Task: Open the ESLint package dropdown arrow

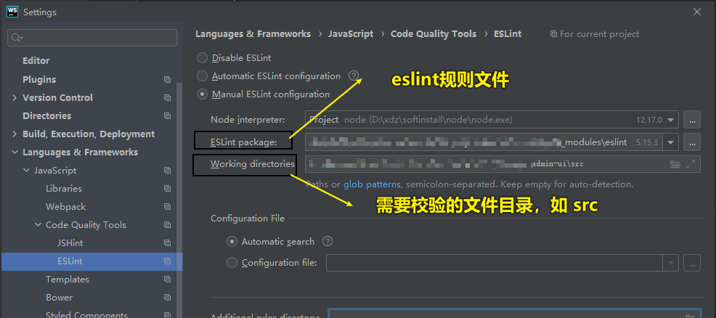Action: (x=671, y=142)
